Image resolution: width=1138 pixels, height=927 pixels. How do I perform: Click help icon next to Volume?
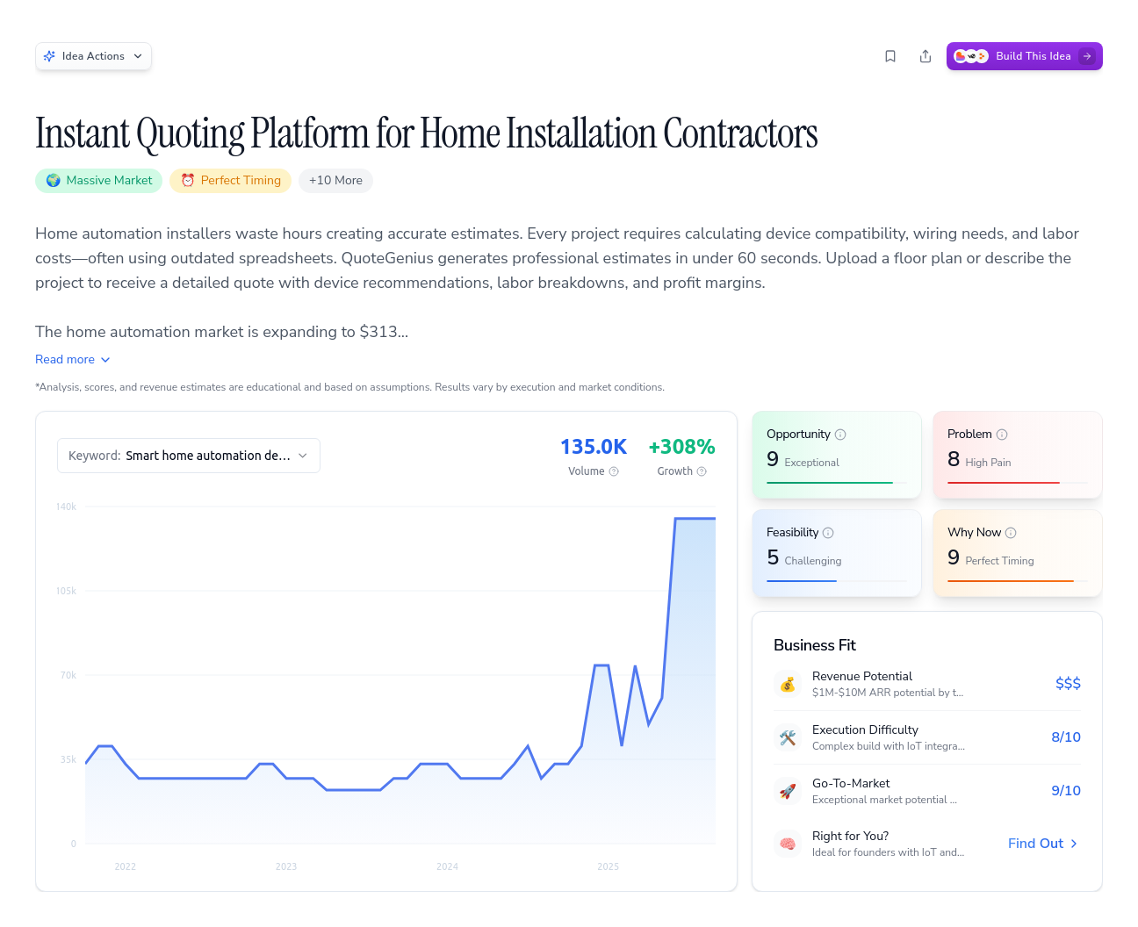pyautogui.click(x=614, y=471)
